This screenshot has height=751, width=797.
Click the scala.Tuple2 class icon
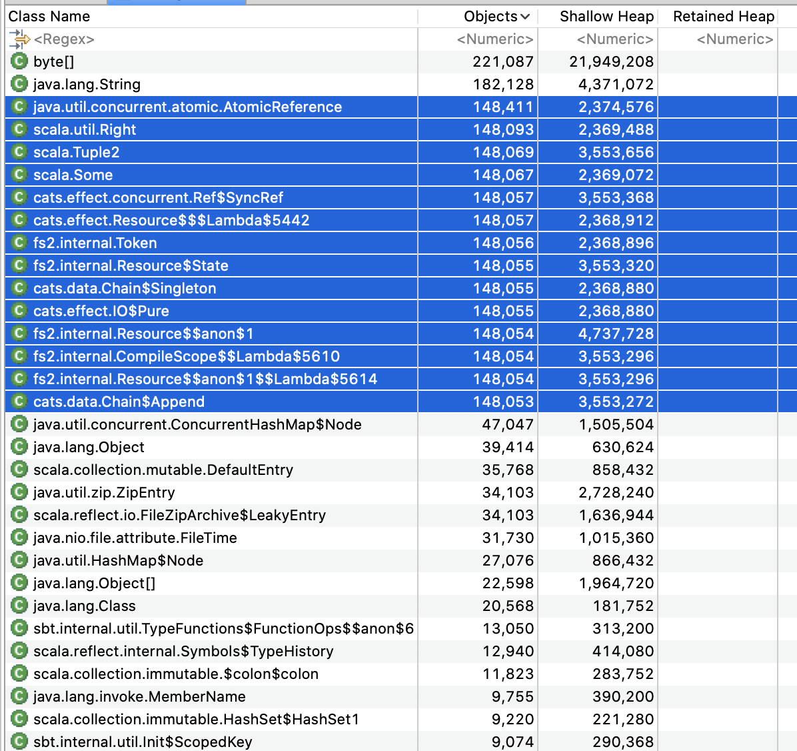coord(19,152)
